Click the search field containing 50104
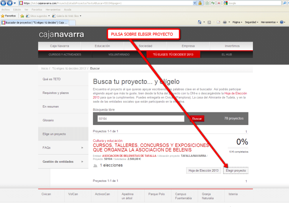Screen dimensions: 289x207 pos(141,118)
